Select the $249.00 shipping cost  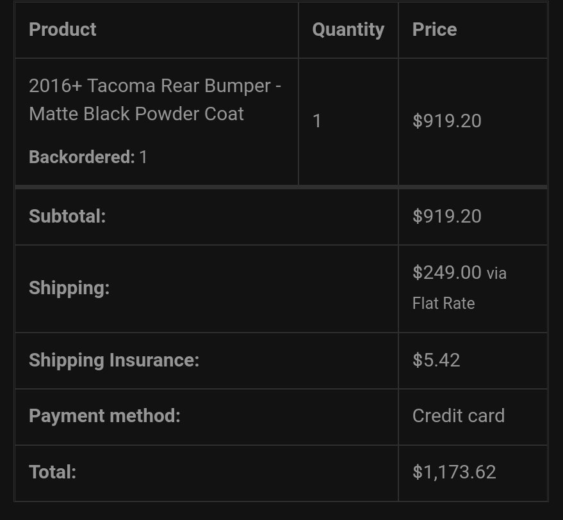point(446,272)
